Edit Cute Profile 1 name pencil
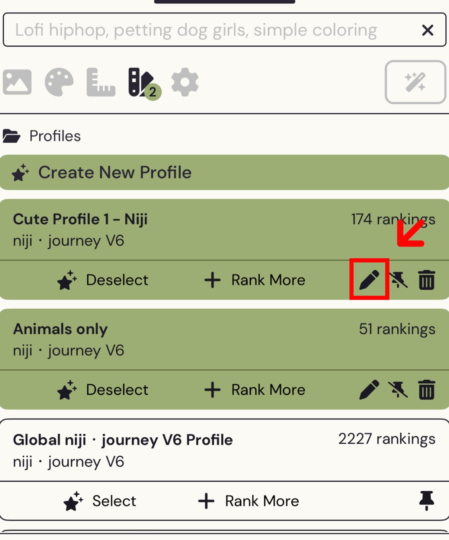 click(369, 279)
